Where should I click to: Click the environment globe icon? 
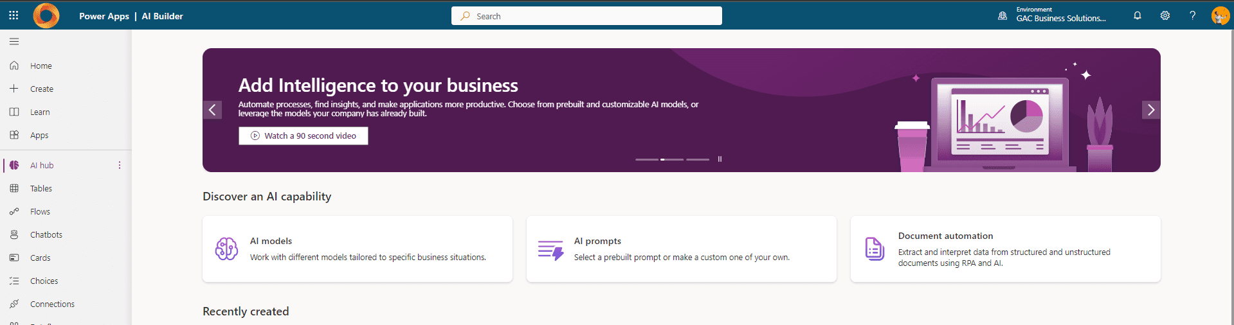pos(1003,15)
